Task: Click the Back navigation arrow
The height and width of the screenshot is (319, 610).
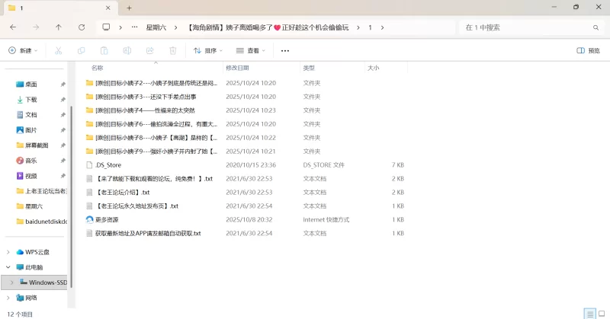Action: [x=13, y=27]
